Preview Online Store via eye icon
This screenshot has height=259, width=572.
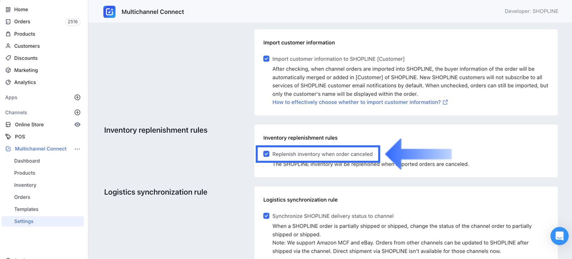(77, 124)
